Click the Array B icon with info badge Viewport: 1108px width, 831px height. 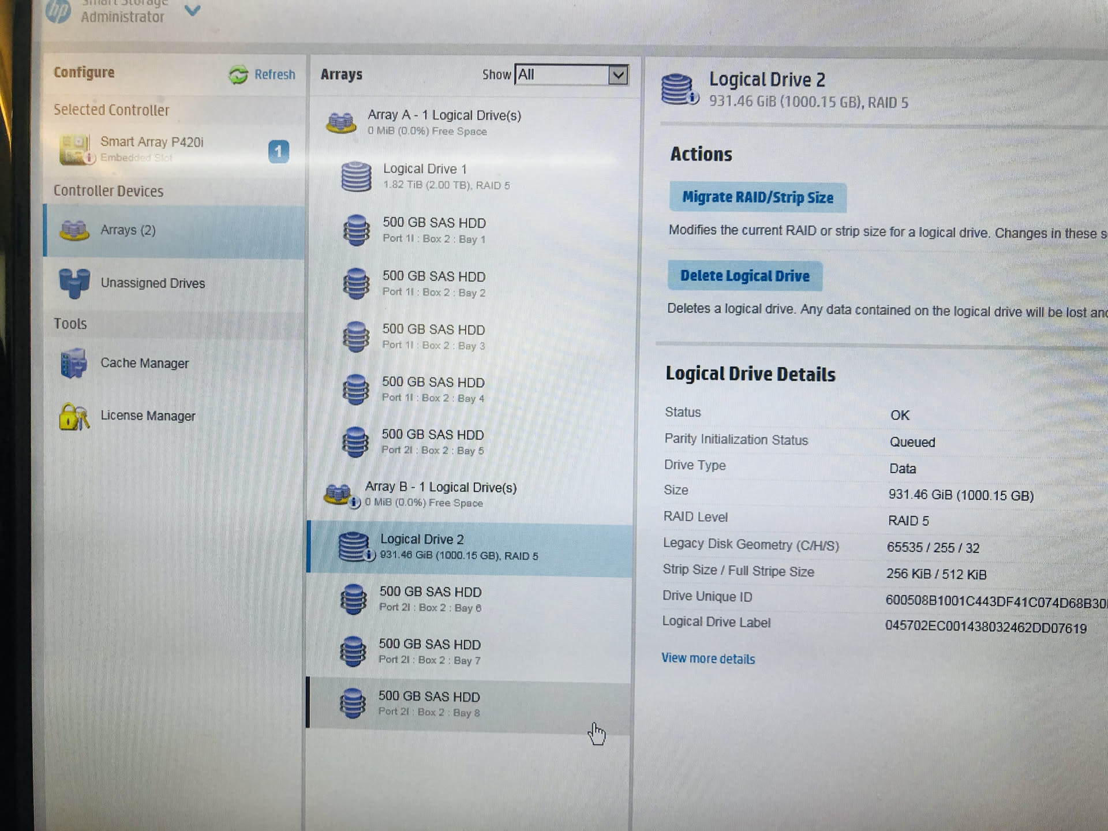(339, 495)
